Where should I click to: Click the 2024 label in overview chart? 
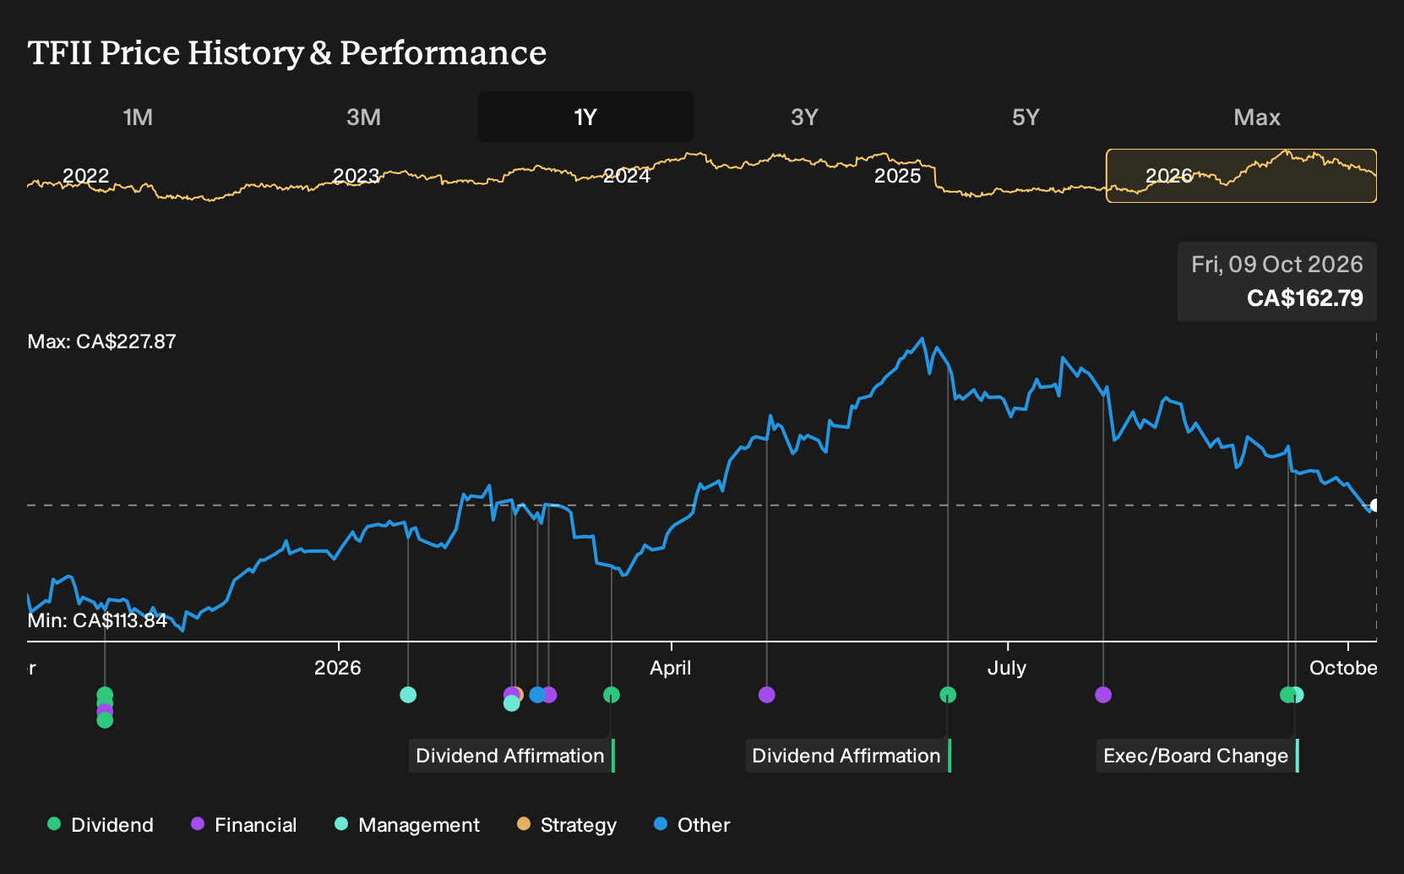pos(627,176)
